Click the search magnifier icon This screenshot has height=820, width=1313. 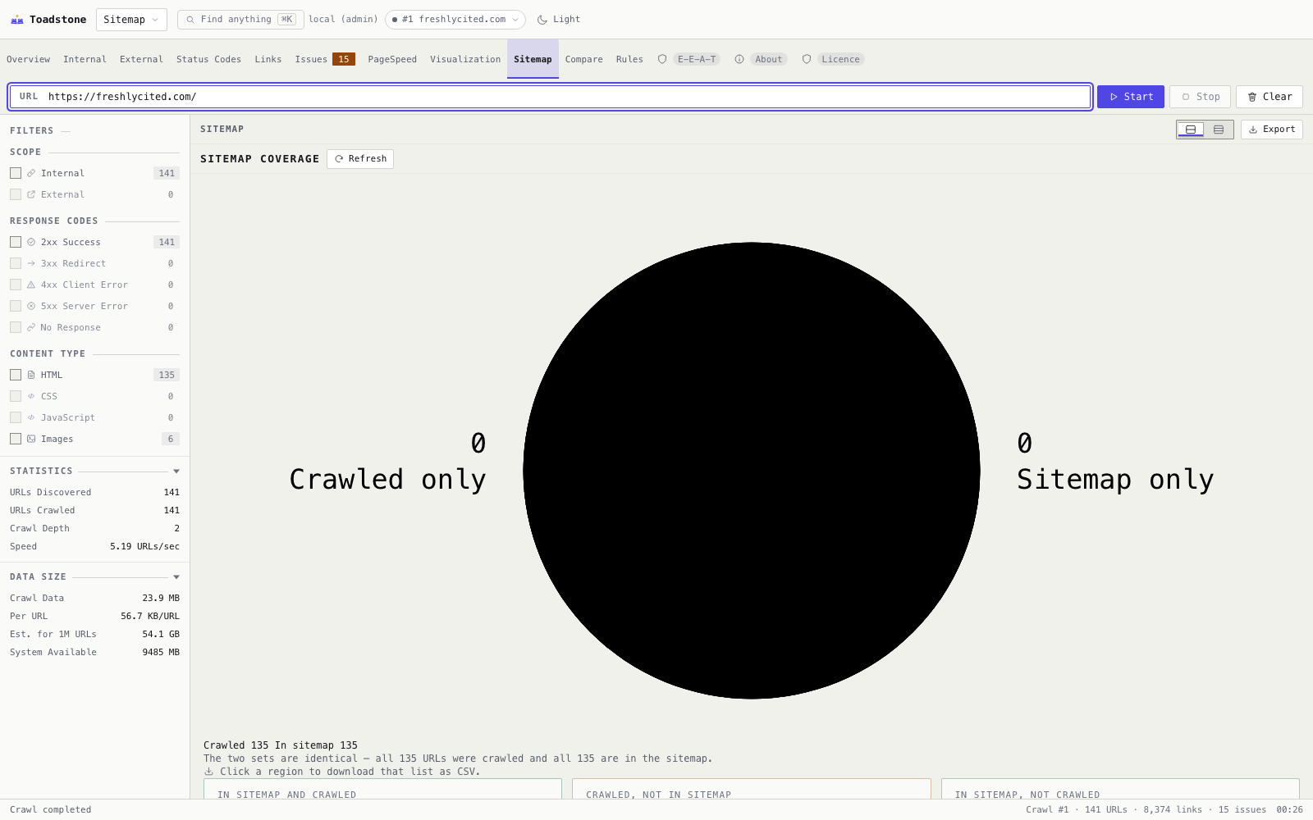190,20
